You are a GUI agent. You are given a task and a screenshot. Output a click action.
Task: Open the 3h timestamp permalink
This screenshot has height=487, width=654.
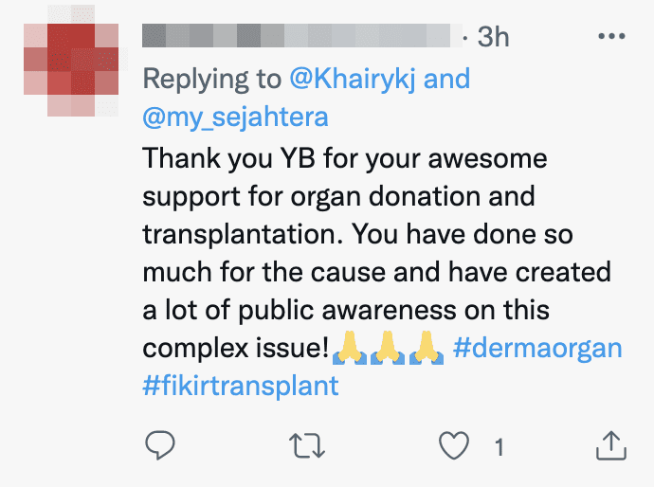[493, 37]
